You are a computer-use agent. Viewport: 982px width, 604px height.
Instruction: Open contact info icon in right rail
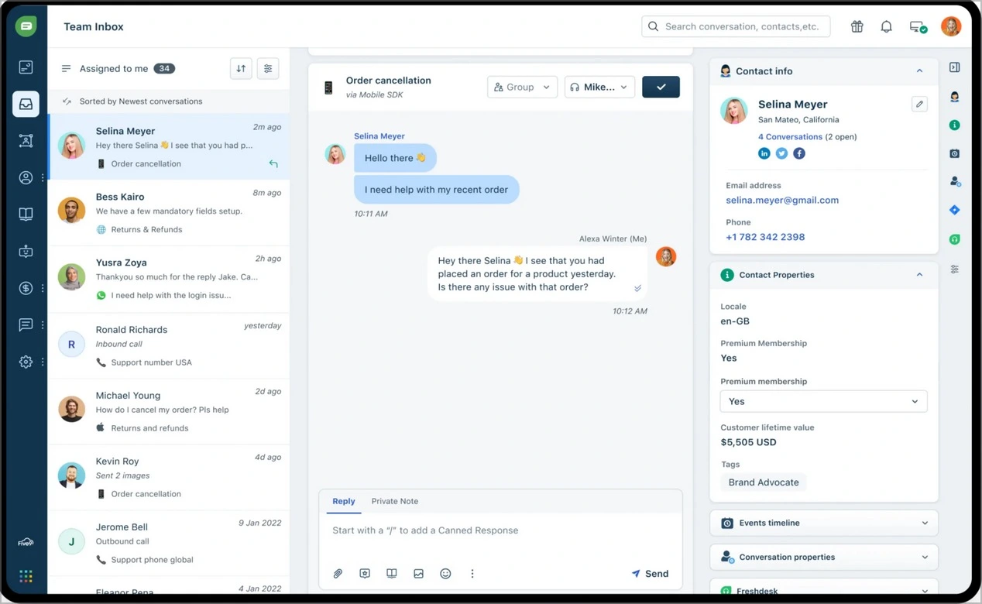[x=954, y=97]
